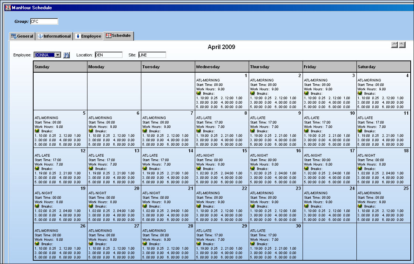
Task: Click the ATL-NIGHT shift on April 21
Action: tap(151, 193)
